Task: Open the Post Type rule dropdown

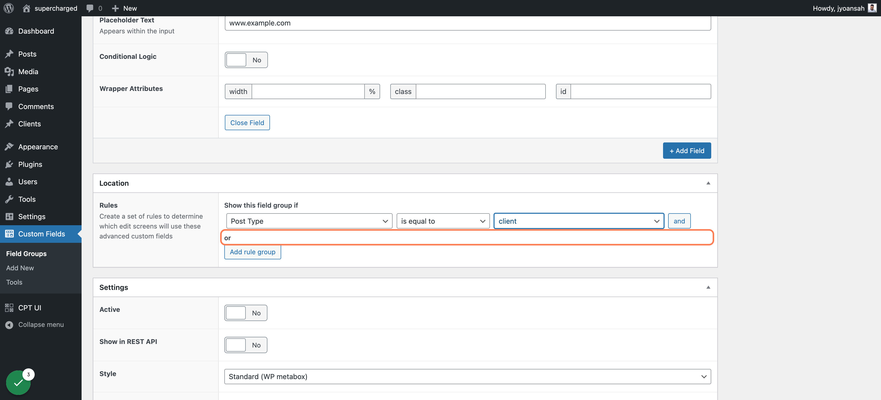Action: 309,221
